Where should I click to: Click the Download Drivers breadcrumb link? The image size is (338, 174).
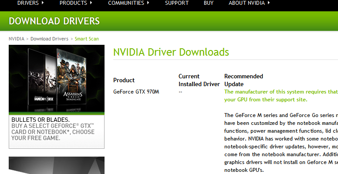(49, 39)
